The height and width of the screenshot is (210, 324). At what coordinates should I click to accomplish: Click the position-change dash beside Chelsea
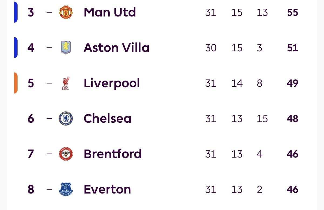click(49, 119)
